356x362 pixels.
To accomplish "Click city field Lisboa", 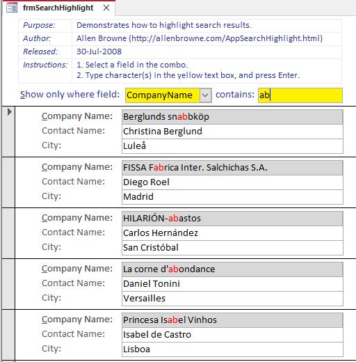I will click(232, 349).
